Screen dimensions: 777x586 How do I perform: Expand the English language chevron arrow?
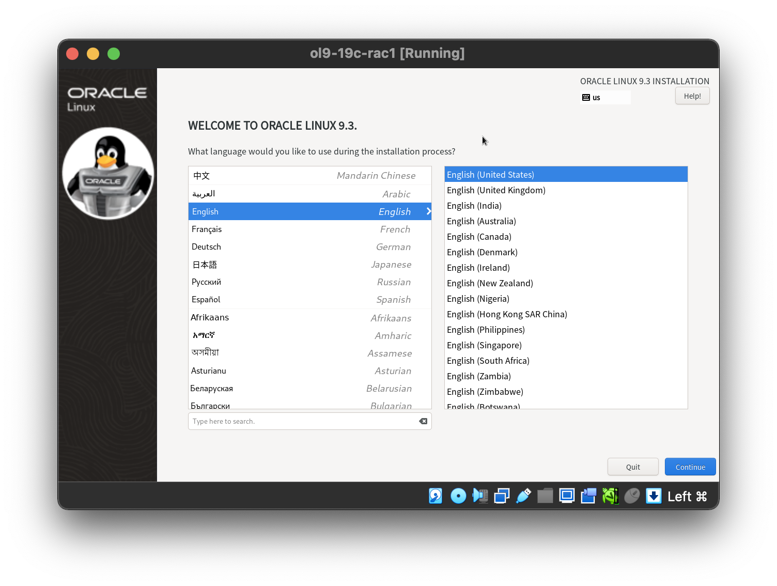[x=428, y=211]
